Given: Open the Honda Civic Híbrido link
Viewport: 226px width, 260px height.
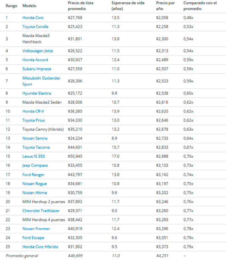Looking at the screenshot, I should point(40,247).
